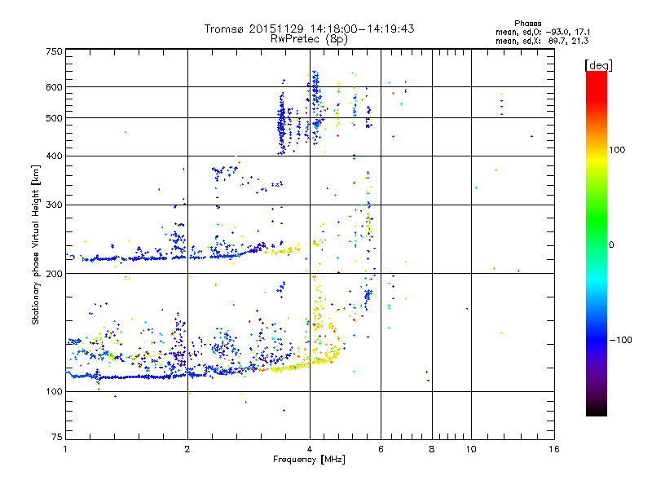Click the x-axis label '10'

[x=471, y=449]
